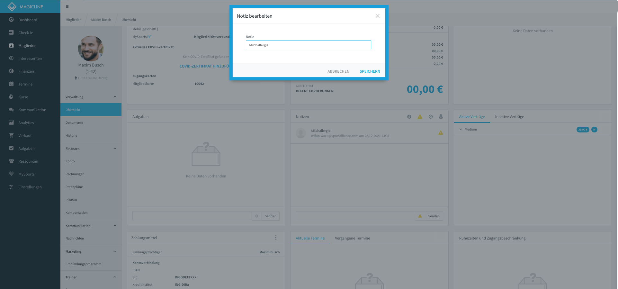
Task: Filter notes by lock icon
Action: (441, 117)
